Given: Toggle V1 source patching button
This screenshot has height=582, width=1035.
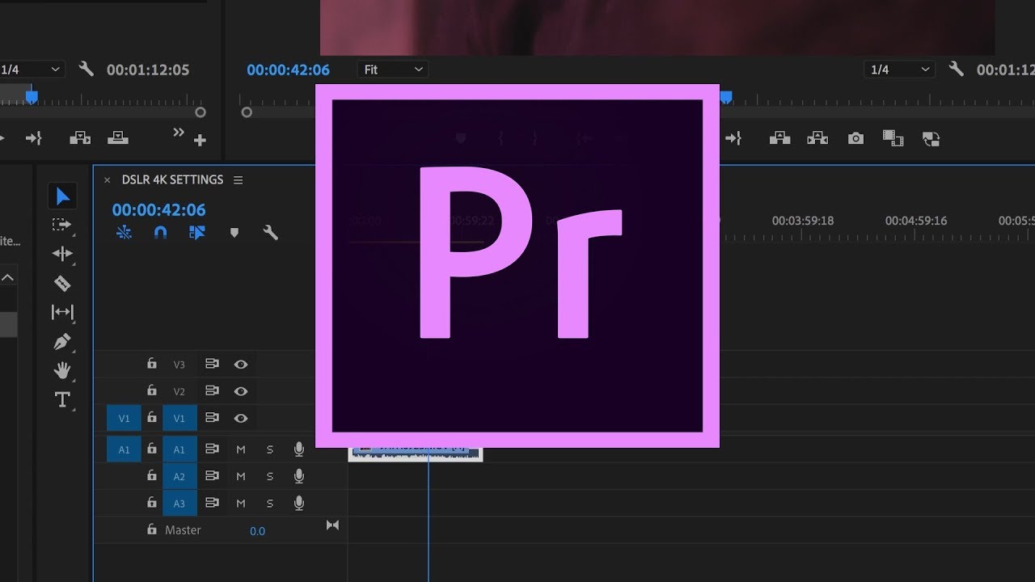Looking at the screenshot, I should 124,419.
